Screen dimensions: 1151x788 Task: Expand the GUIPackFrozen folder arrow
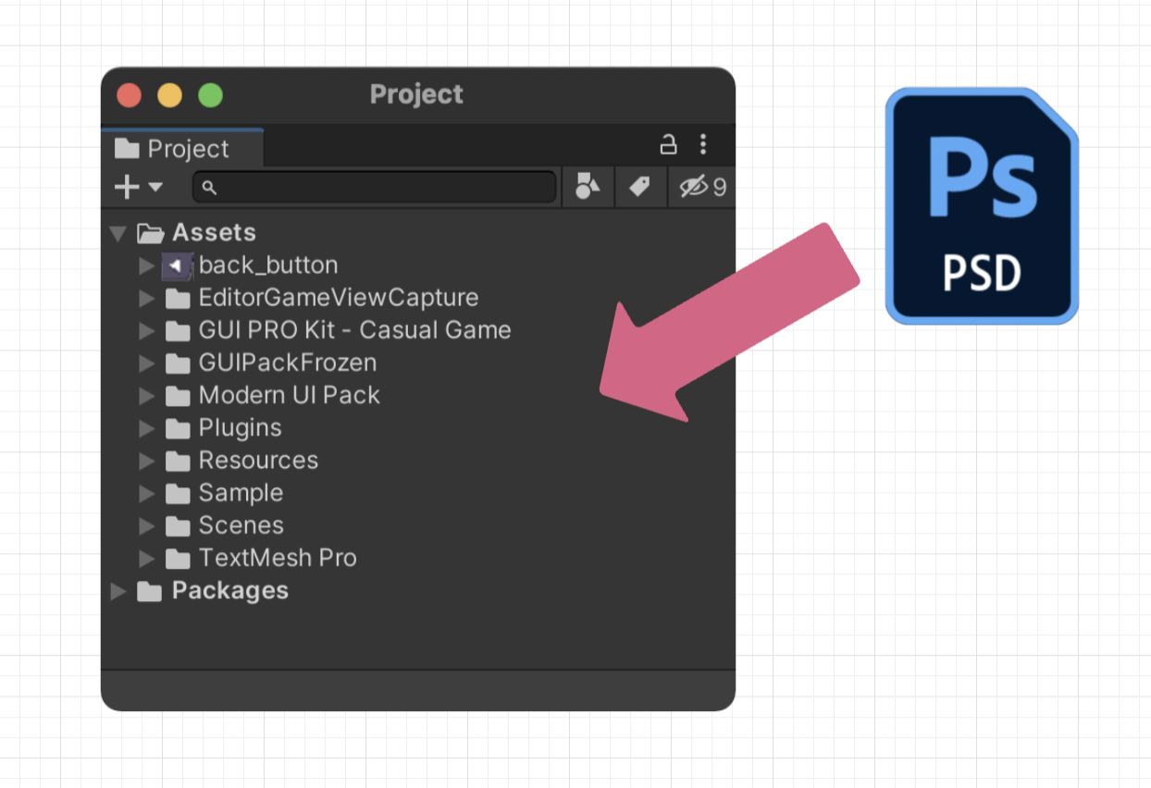[146, 363]
